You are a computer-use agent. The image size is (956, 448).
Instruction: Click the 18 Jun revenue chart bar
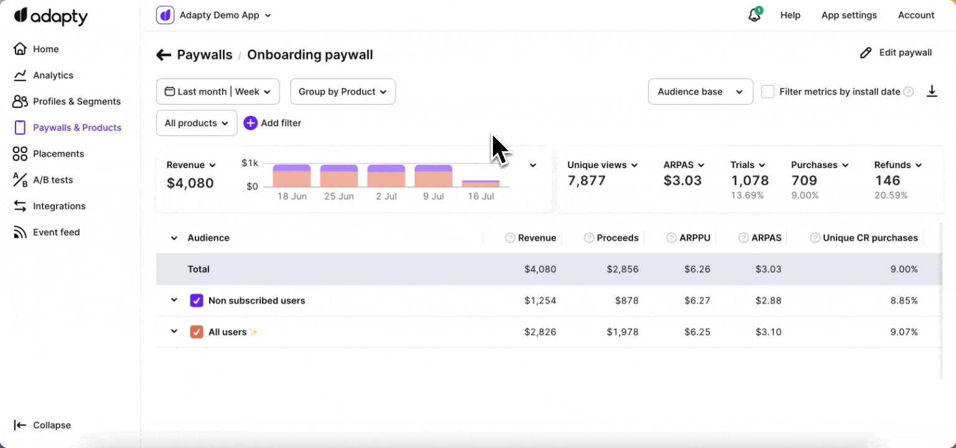pyautogui.click(x=291, y=176)
